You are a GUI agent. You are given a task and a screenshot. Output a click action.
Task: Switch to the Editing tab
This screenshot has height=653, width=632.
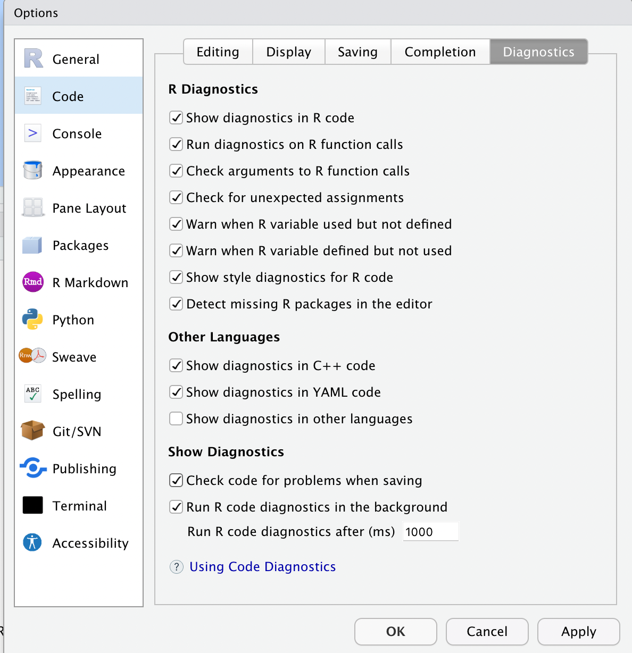point(218,52)
